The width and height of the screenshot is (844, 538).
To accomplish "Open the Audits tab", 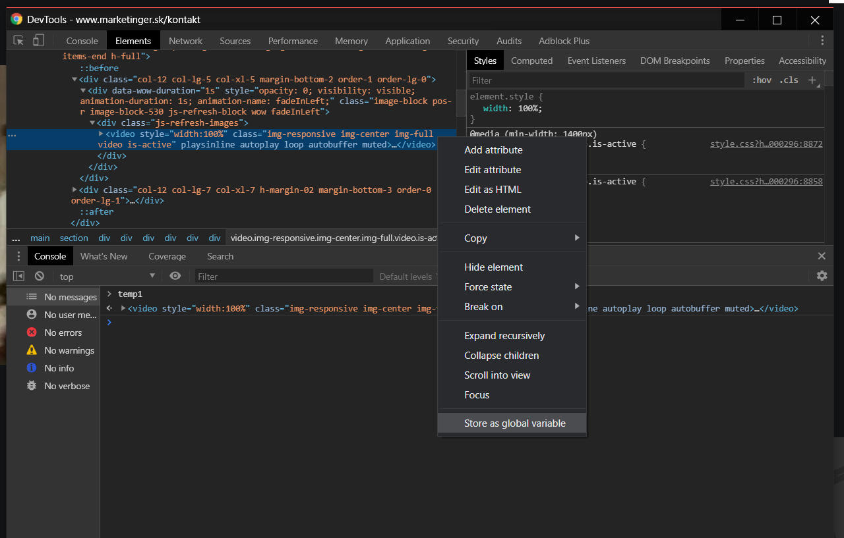I will click(x=509, y=41).
